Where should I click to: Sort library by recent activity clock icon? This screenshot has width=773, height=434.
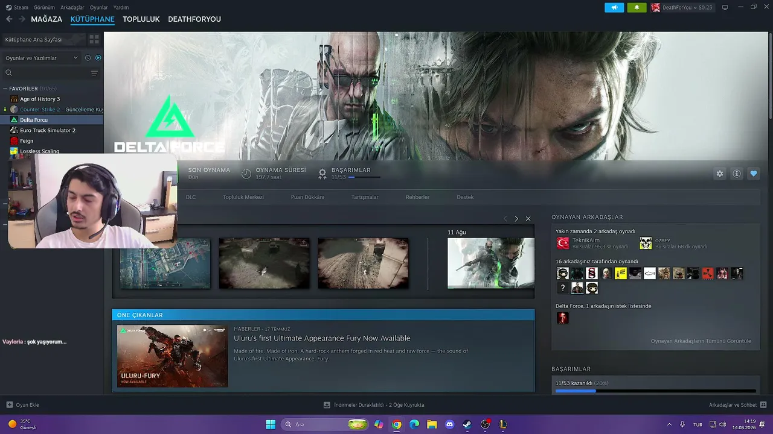(88, 58)
